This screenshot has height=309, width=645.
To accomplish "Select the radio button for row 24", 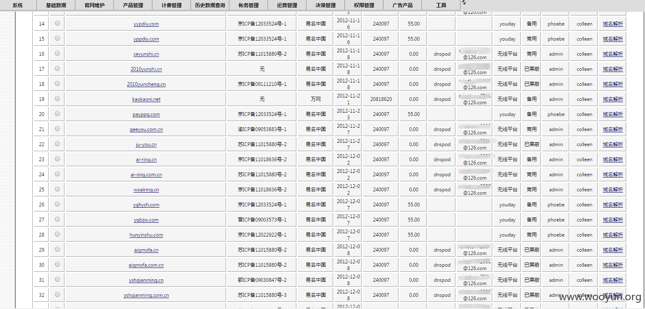I will click(57, 174).
